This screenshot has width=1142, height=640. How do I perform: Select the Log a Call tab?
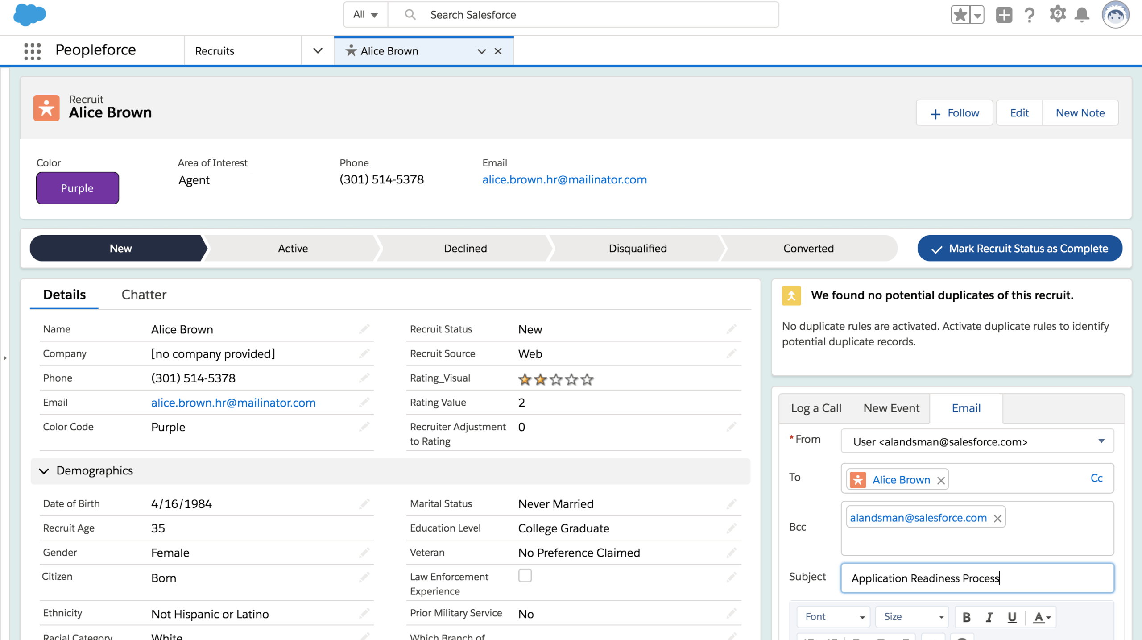tap(816, 408)
